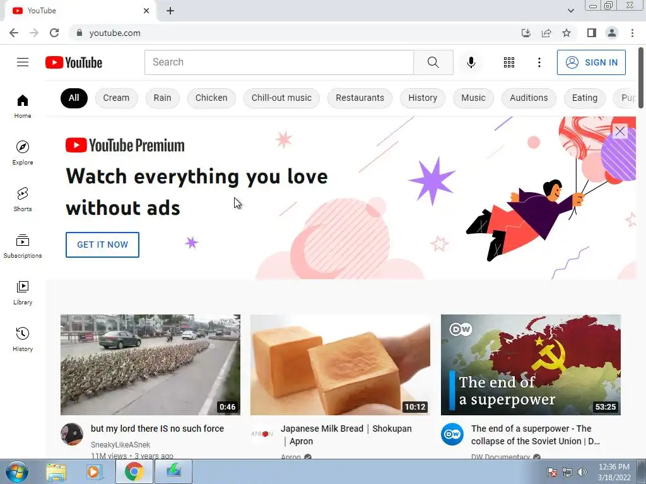
Task: Select the Auditions filter chip
Action: coord(529,98)
